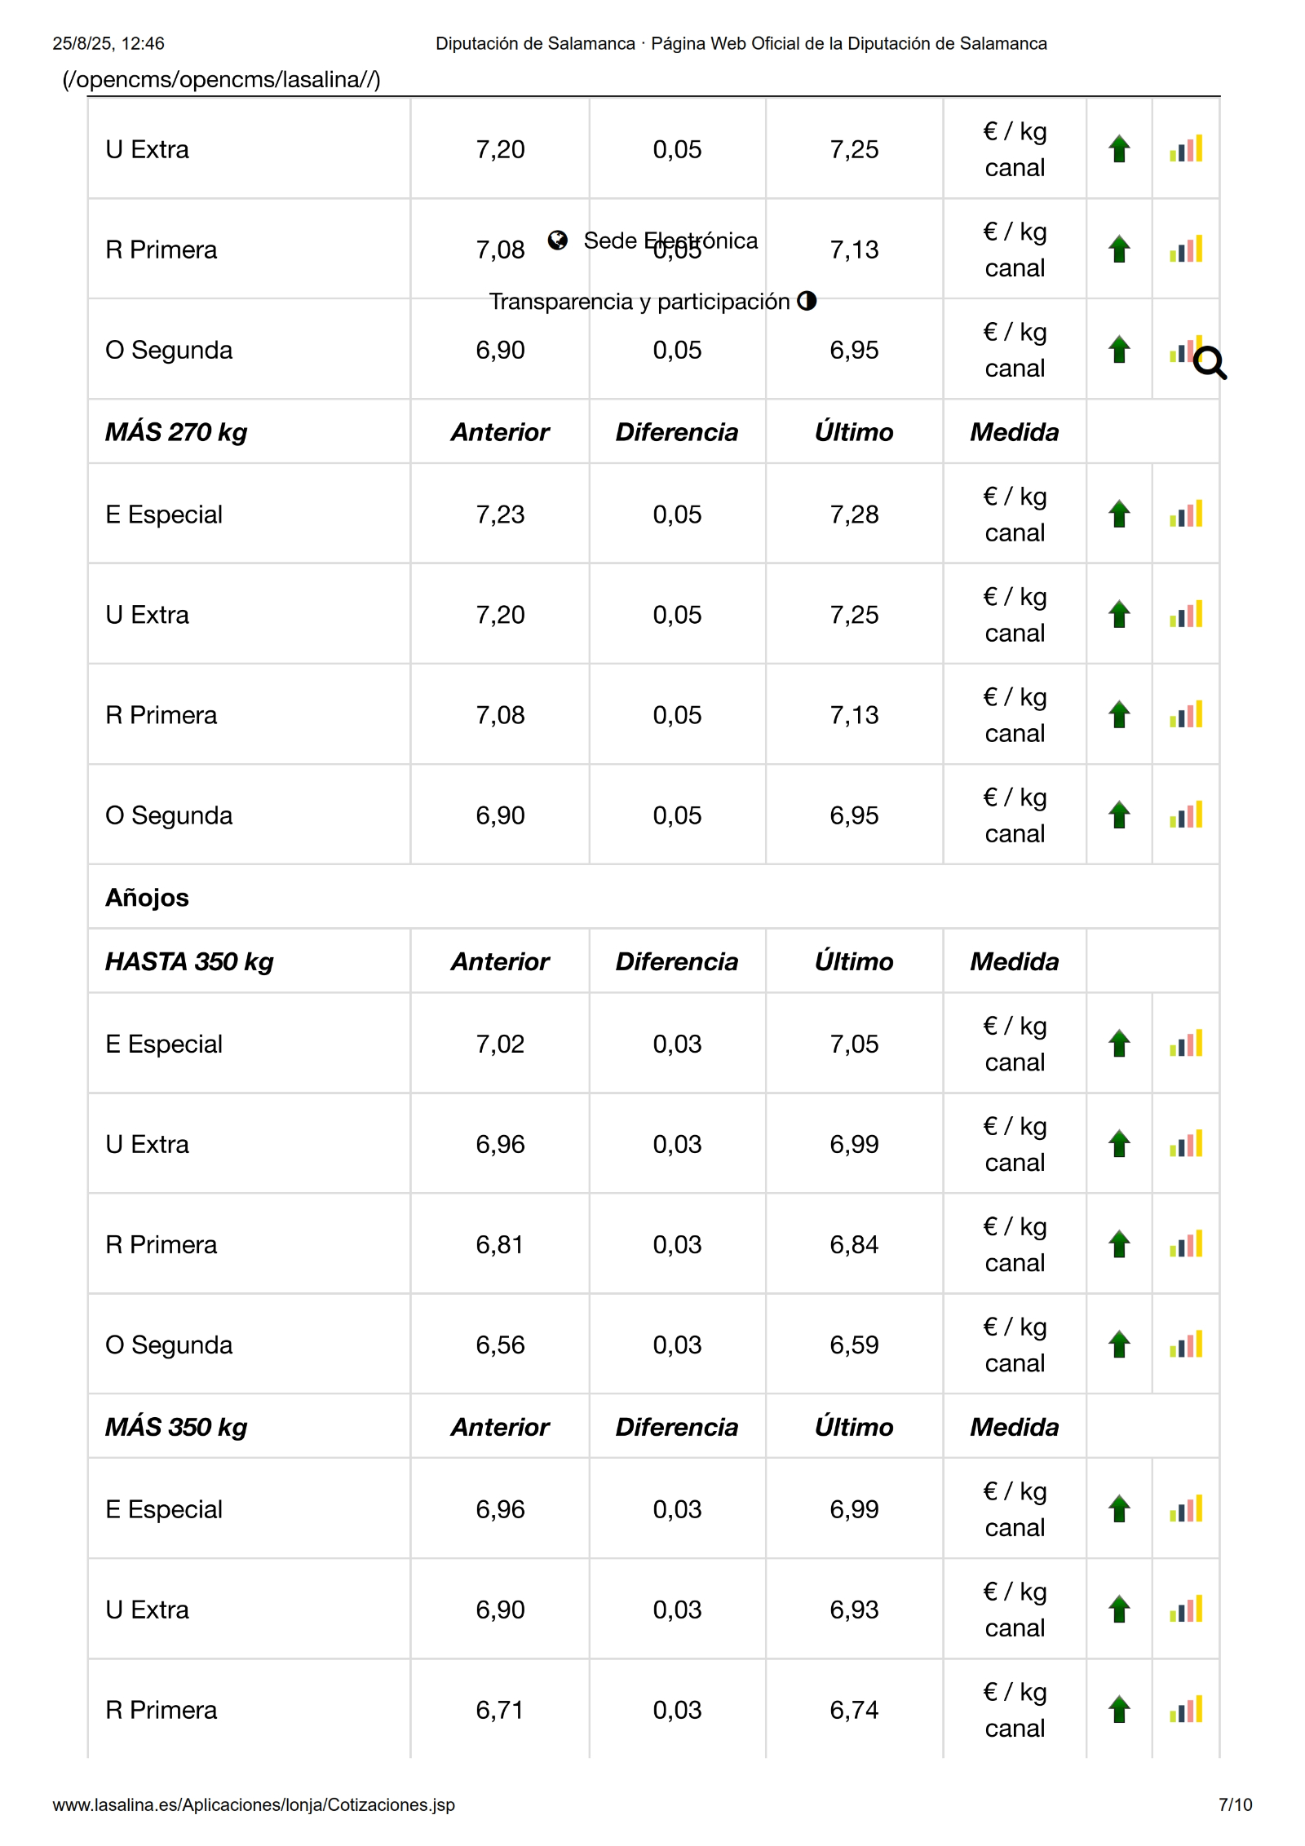
Task: Click the MÁS 270 kg header
Action: click(x=176, y=432)
